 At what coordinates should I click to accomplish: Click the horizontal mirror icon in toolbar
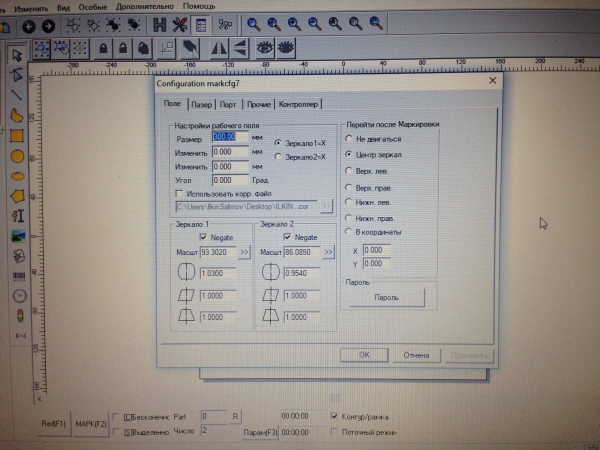[219, 48]
